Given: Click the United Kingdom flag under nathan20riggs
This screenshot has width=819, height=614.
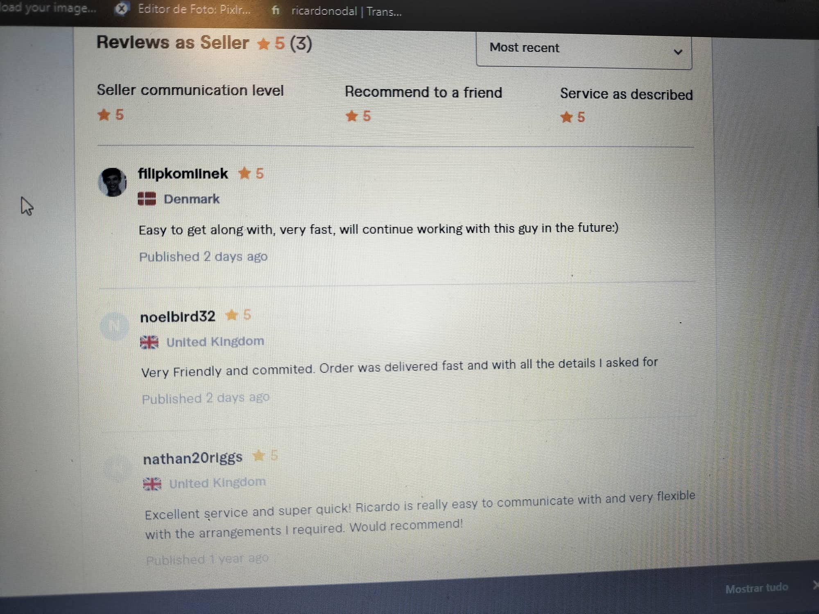Looking at the screenshot, I should click(x=152, y=484).
